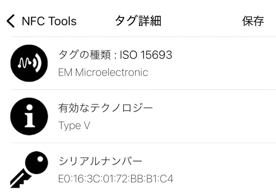This screenshot has width=276, height=194.
Task: Tap empty area right of Type V
Action: click(179, 125)
